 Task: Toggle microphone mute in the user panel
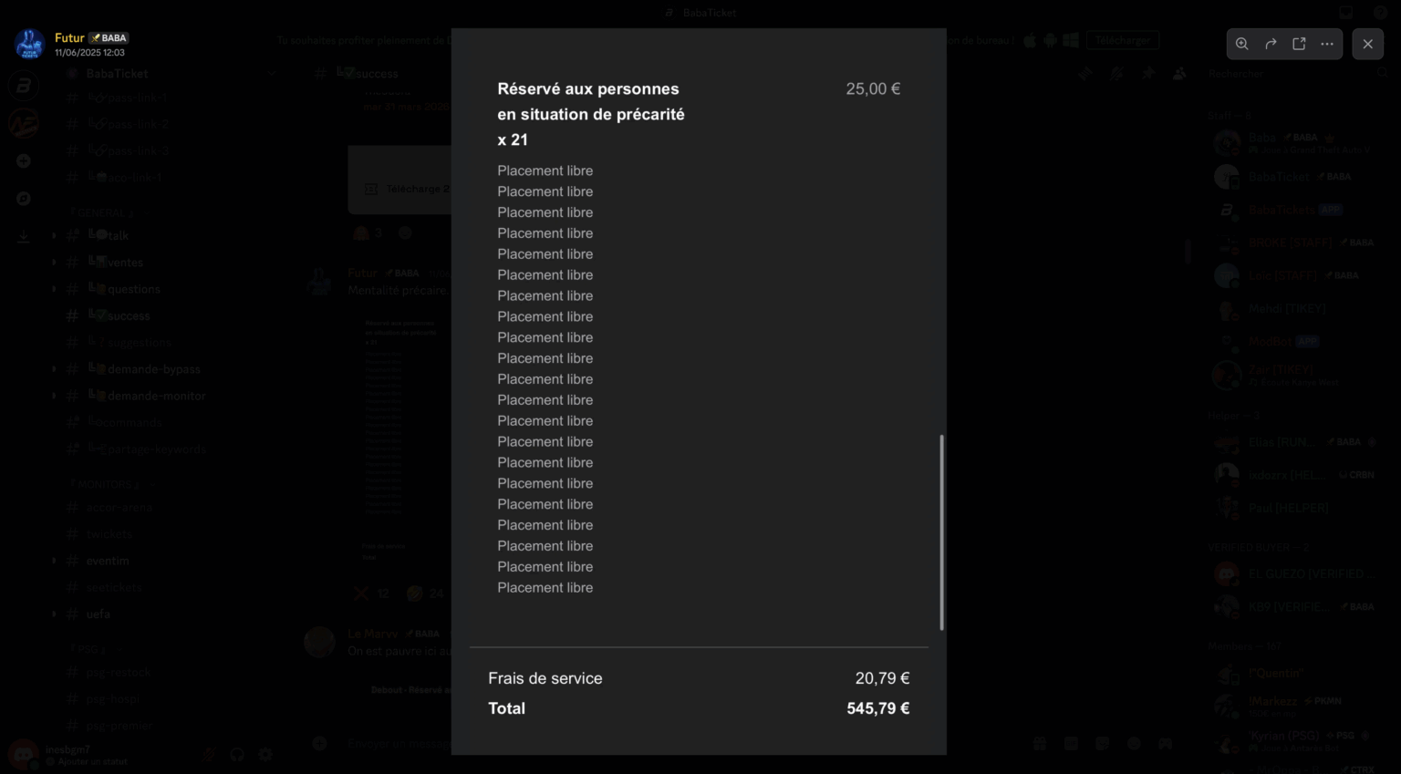(209, 754)
